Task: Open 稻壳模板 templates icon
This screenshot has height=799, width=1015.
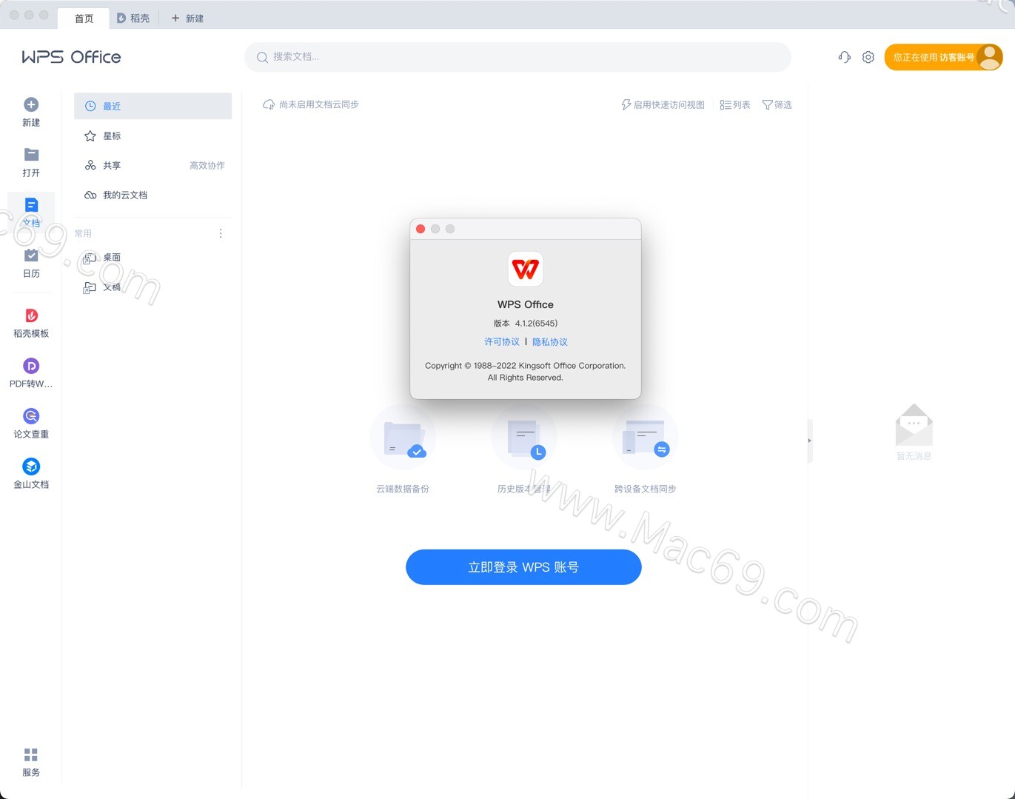Action: [31, 315]
